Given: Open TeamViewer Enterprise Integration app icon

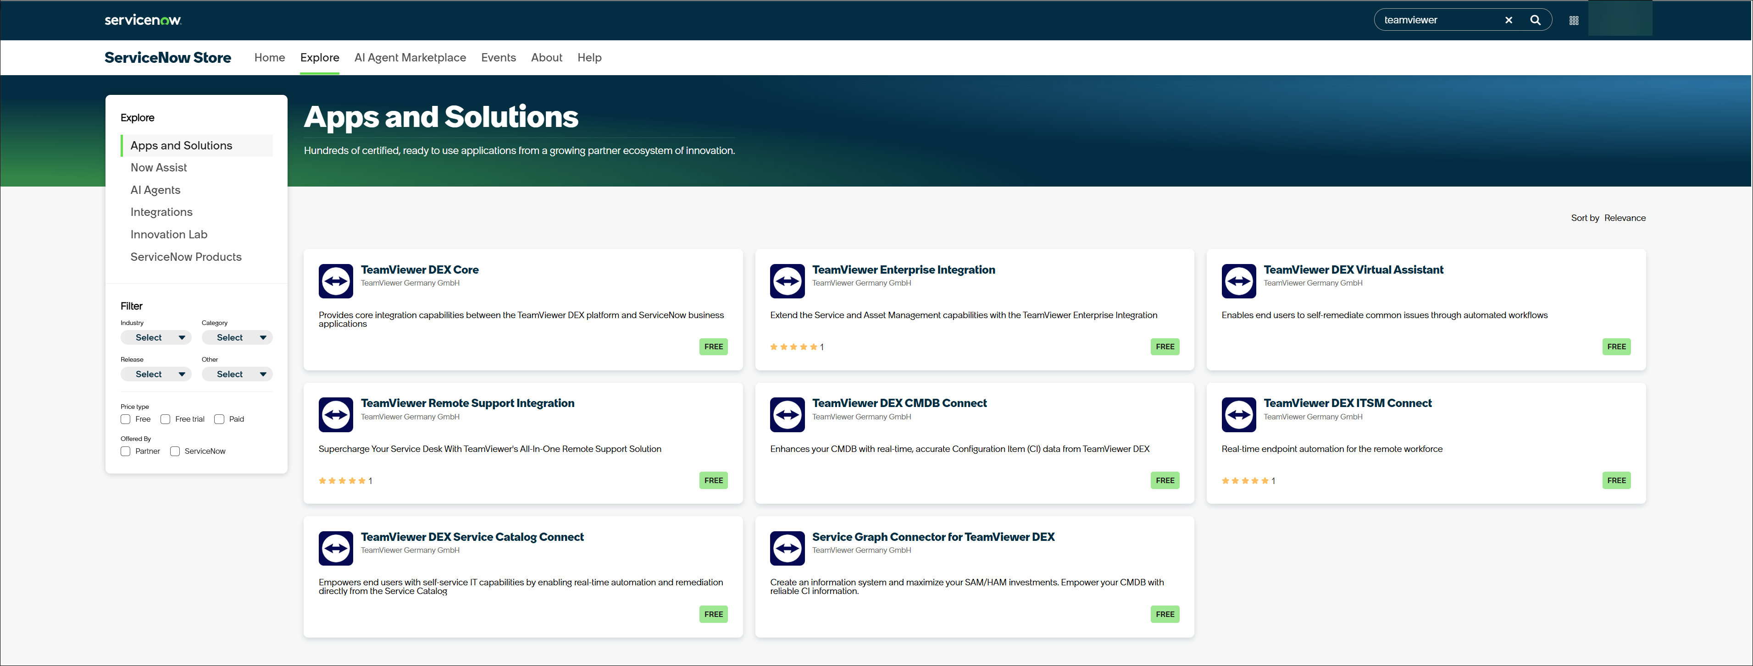Looking at the screenshot, I should tap(788, 281).
